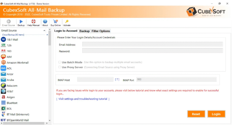Select the "BTOpenWorld Mail" entry text
232x125 pixels.
[18, 120]
